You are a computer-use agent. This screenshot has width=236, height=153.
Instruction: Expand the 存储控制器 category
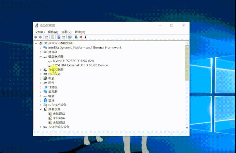(41, 70)
